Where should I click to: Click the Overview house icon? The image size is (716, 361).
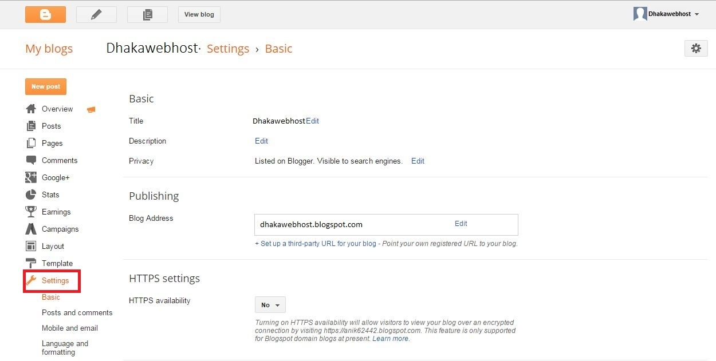(x=31, y=109)
